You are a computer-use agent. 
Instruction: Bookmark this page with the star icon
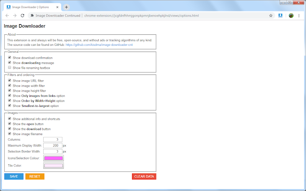(x=271, y=16)
